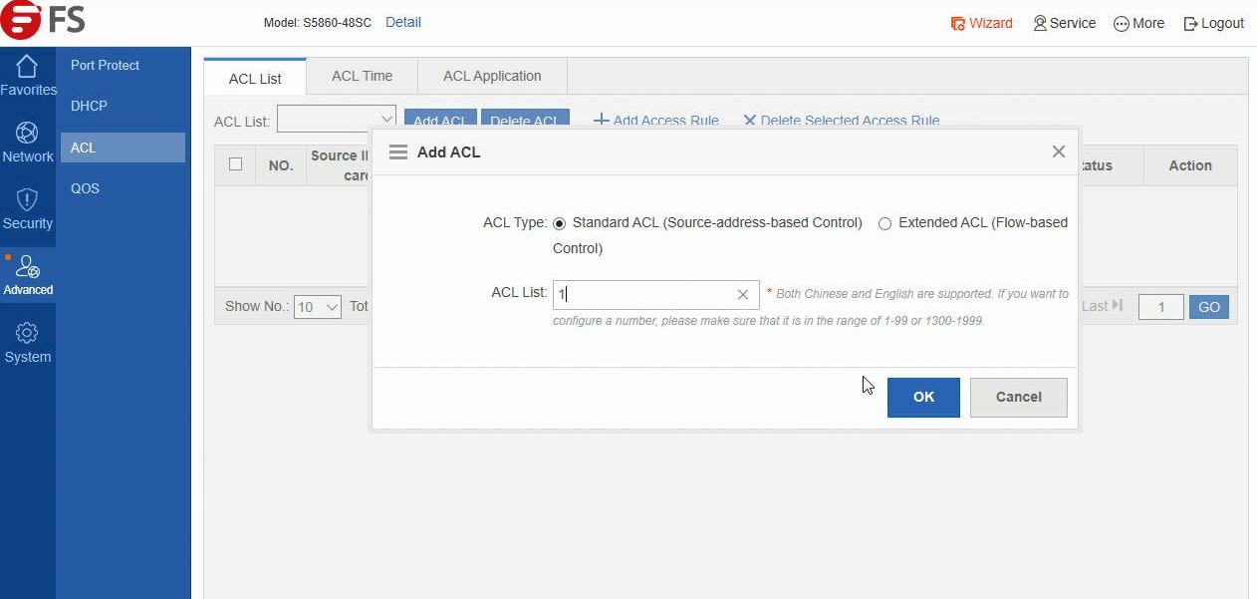1257x599 pixels.
Task: Clear the ACL List field with x icon
Action: point(743,294)
